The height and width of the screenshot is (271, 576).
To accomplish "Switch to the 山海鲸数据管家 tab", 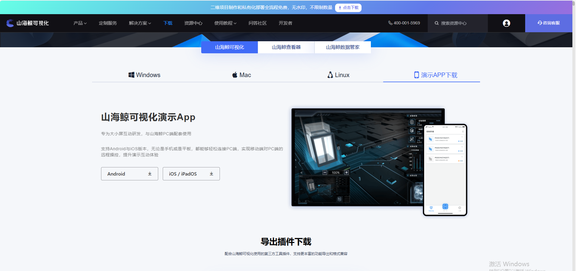I will coord(343,47).
